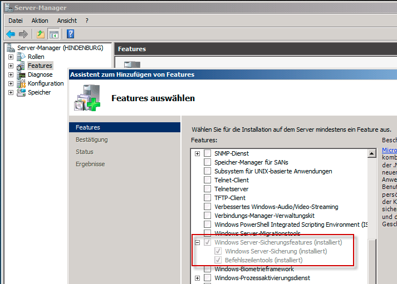Screen dimensions: 397x284
Task: Click the Rollen tree node icon
Action: 21,57
